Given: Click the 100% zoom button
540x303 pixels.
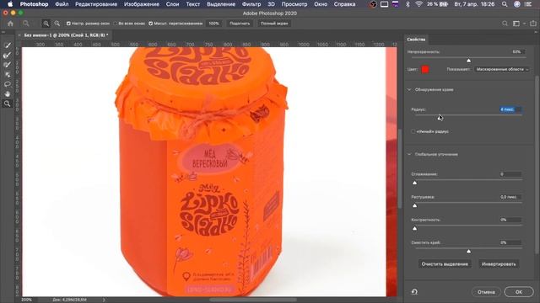Looking at the screenshot, I should click(213, 24).
